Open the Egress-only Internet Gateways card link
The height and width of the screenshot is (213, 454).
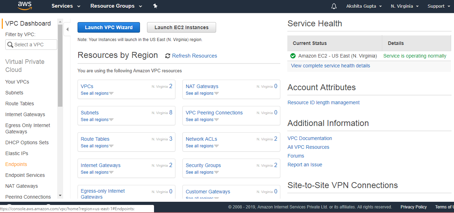pyautogui.click(x=103, y=194)
